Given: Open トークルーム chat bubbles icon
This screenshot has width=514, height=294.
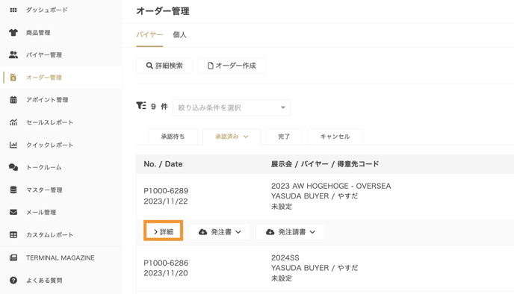Looking at the screenshot, I should click(x=13, y=167).
